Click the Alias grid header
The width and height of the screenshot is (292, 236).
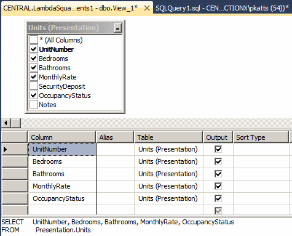coord(115,137)
